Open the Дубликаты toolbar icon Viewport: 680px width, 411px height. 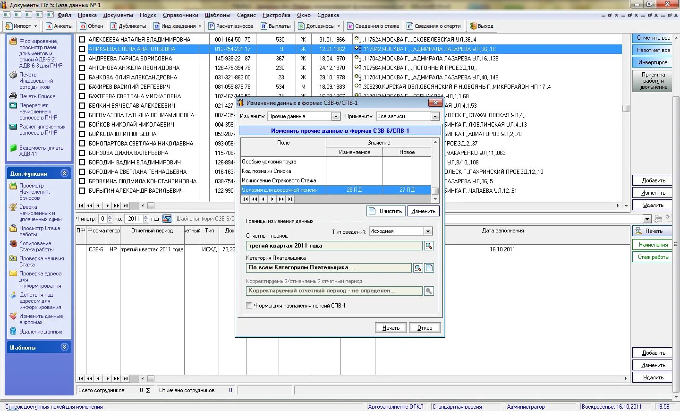114,26
